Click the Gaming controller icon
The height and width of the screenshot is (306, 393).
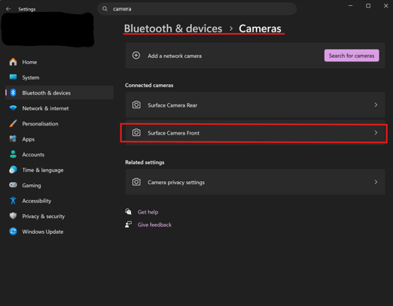[x=13, y=185]
